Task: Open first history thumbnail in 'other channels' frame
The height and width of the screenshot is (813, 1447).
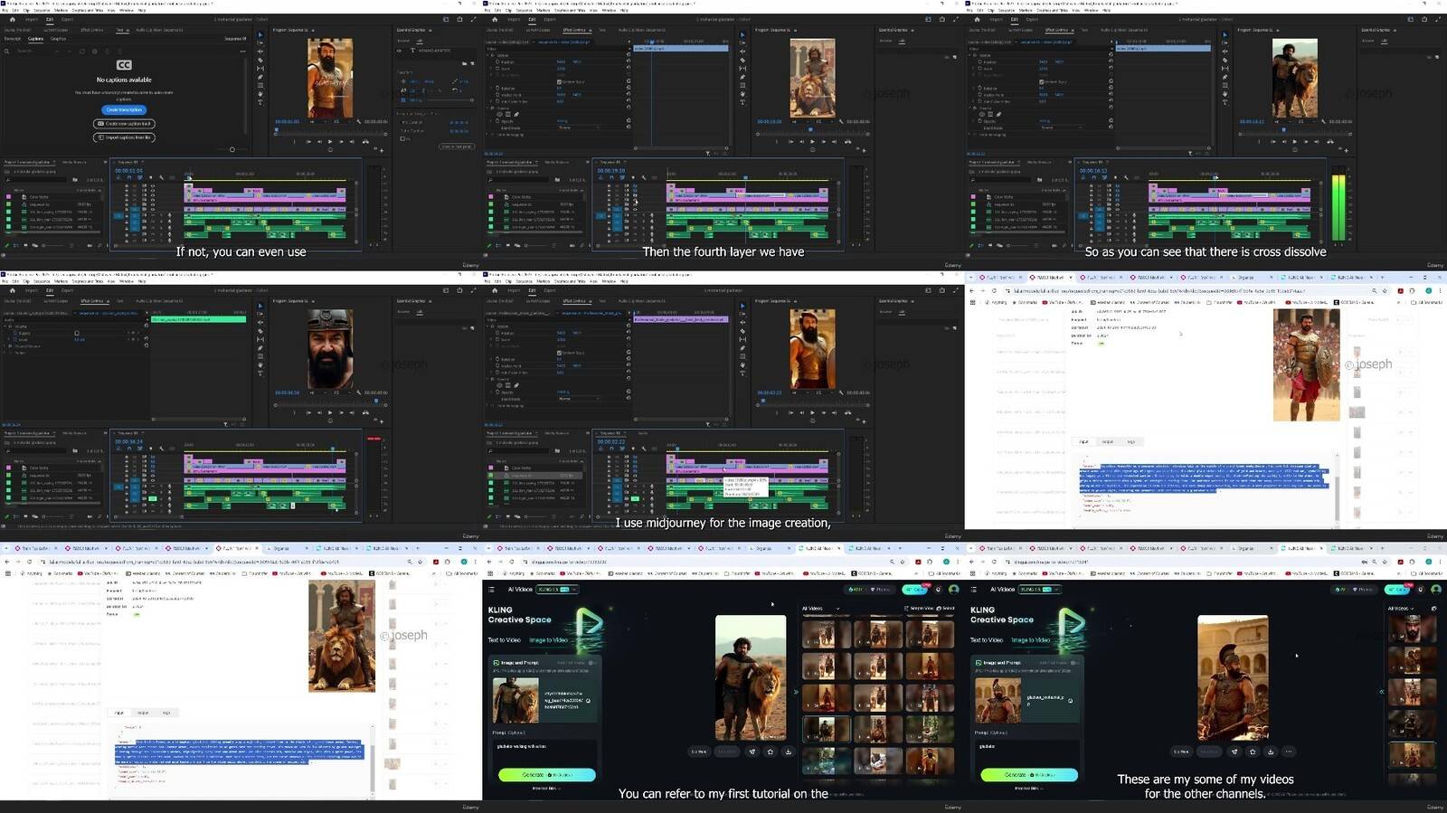Action: pos(1413,629)
